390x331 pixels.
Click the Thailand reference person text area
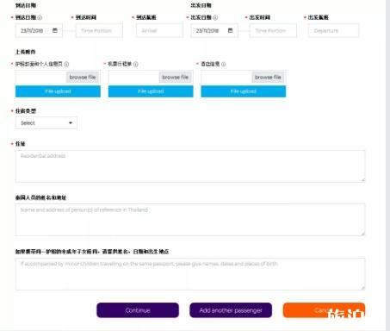[x=190, y=220]
